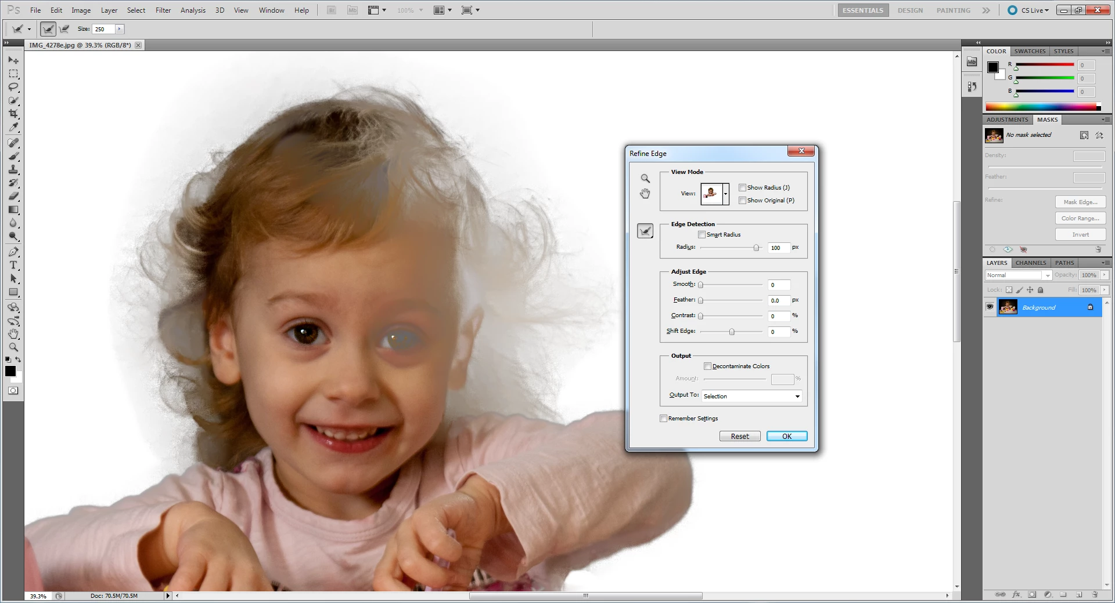Select the Path Selection tool
The width and height of the screenshot is (1115, 603).
(13, 278)
